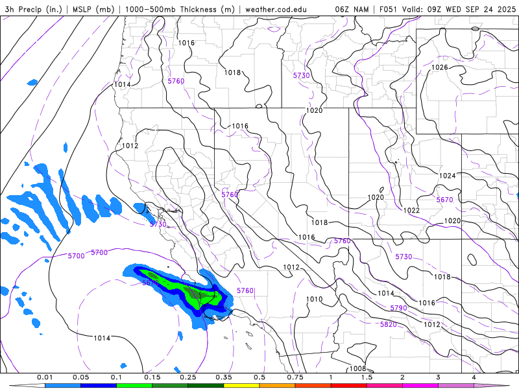Select the red 1–1.5 legend swatch
519x389 pixels.
[349, 386]
